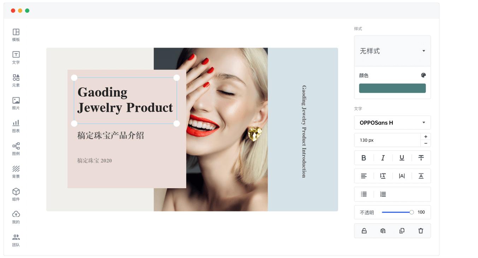
Task: Open the 图表 charts panel
Action: click(16, 125)
